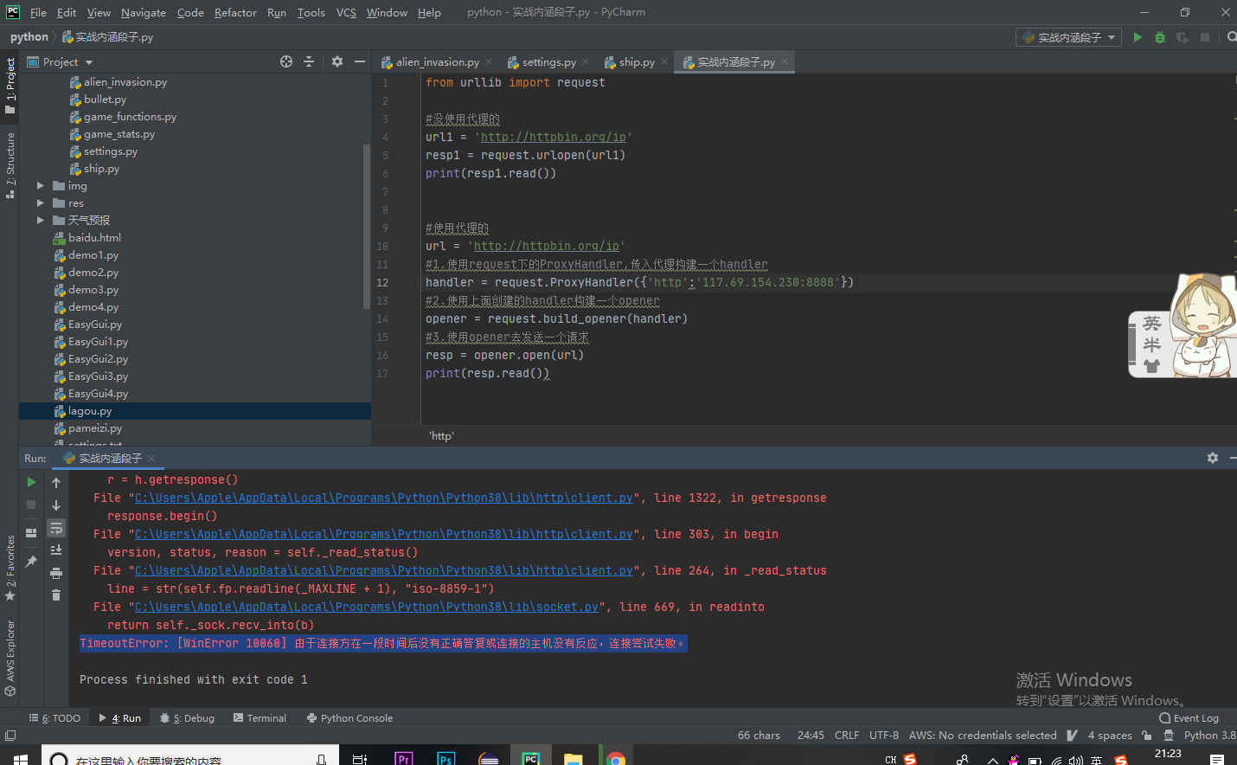The image size is (1237, 765).
Task: Open client.py link at line 303
Action: click(384, 534)
